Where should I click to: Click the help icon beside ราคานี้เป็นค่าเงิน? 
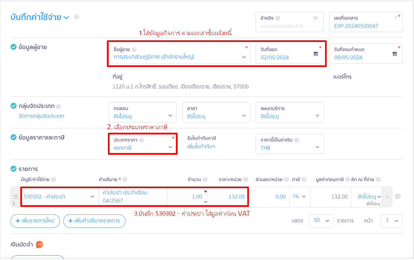pos(296,140)
